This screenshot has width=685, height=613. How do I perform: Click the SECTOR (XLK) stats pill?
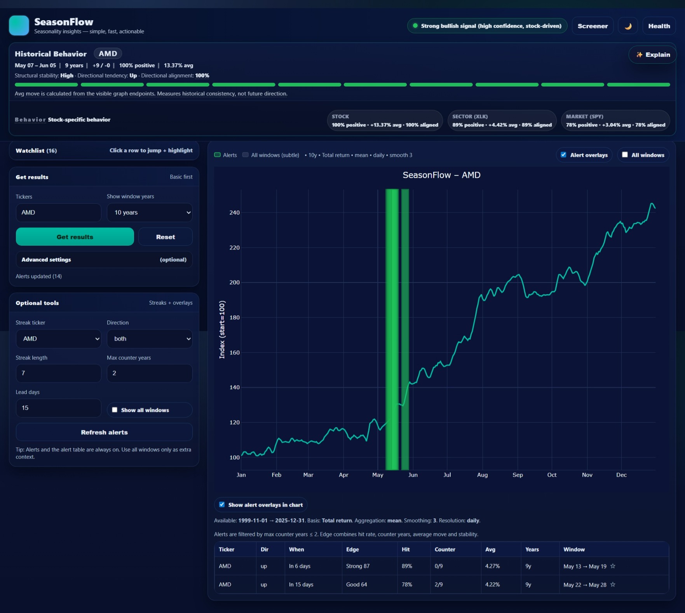tap(502, 121)
